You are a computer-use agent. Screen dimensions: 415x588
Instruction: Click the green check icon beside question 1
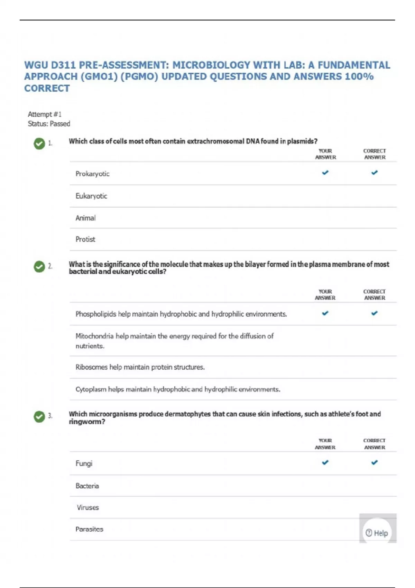(x=39, y=144)
